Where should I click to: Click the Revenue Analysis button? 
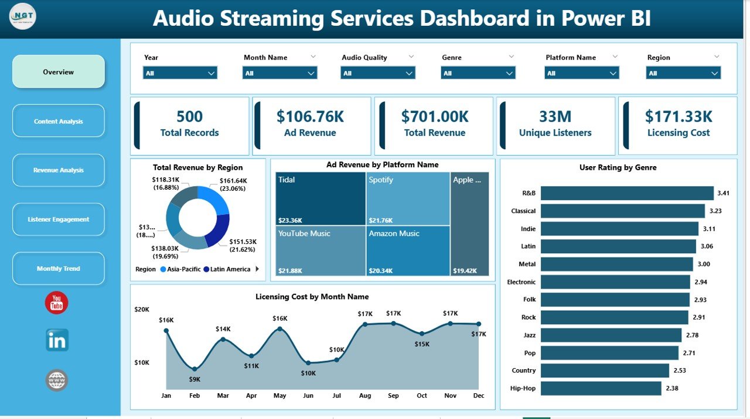pos(58,170)
